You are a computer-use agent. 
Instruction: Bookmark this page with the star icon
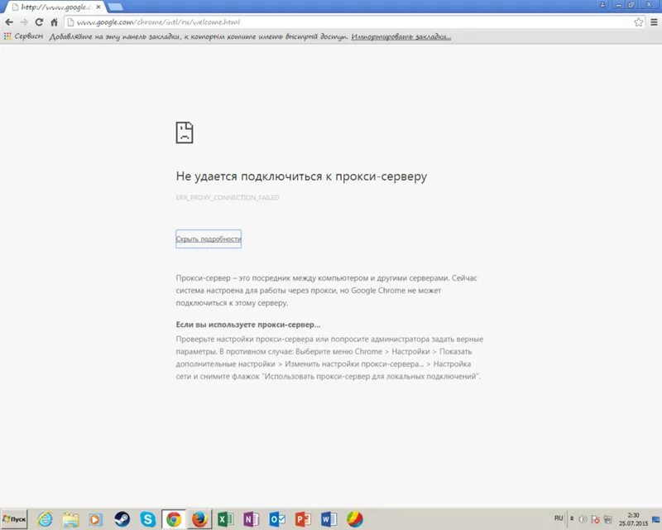coord(639,22)
